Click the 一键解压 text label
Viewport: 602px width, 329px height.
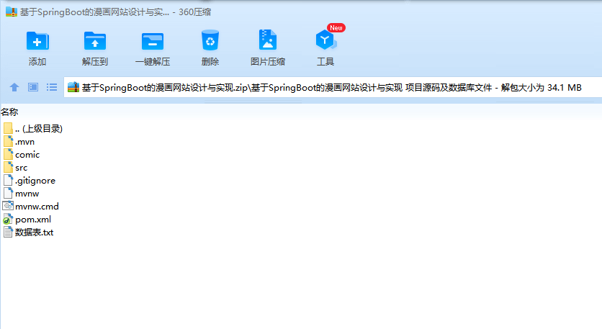[153, 61]
